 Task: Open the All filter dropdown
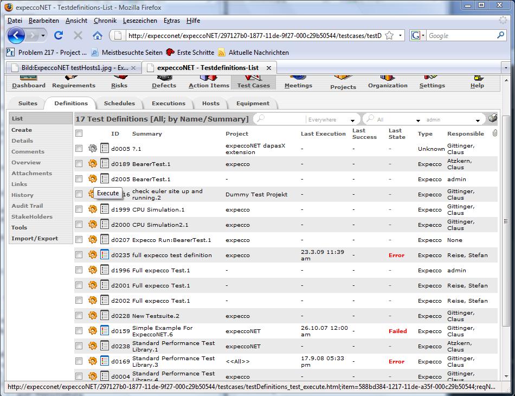418,120
